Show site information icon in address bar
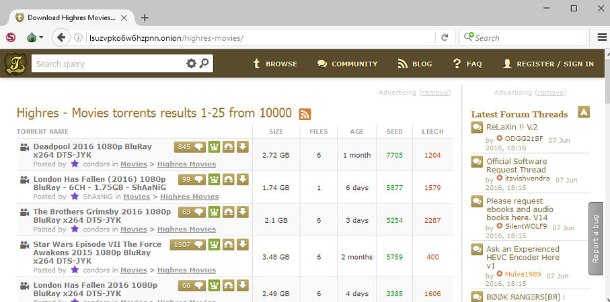This screenshot has width=610, height=302. [79, 38]
